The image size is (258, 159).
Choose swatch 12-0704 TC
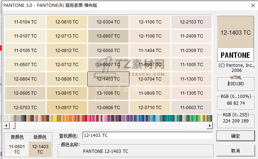pos(150,79)
